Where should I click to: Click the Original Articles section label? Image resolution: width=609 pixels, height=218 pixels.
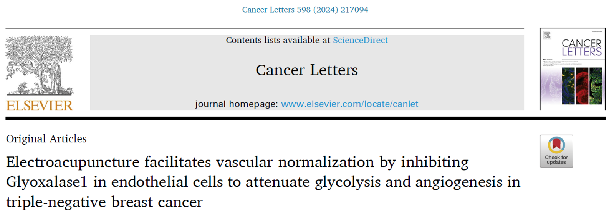pos(46,138)
